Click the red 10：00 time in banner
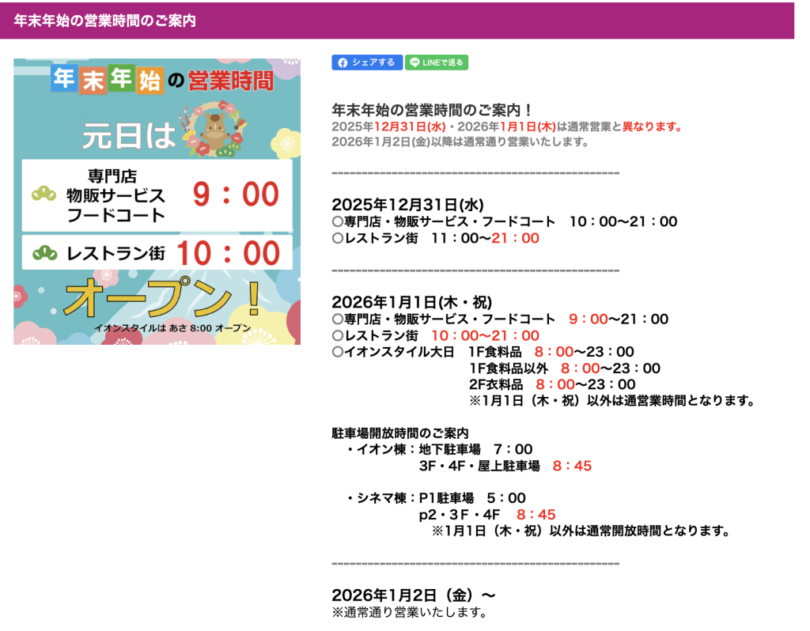The width and height of the screenshot is (810, 631). [x=228, y=253]
